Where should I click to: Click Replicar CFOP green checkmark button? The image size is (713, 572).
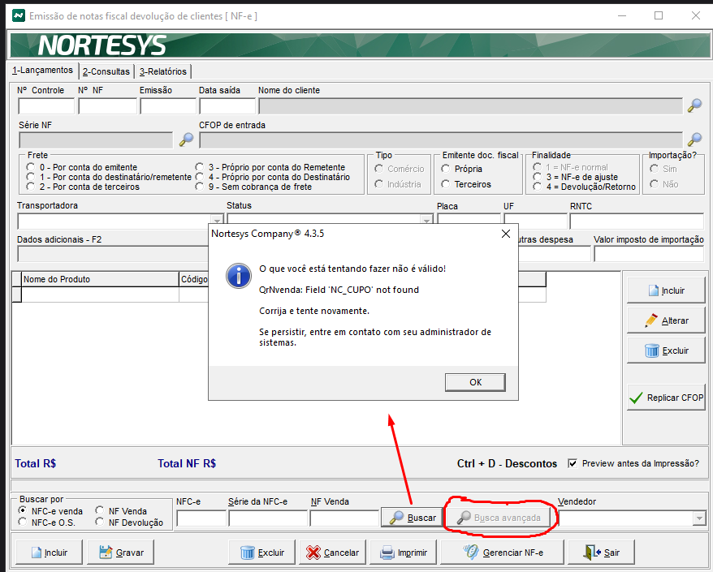tap(666, 398)
